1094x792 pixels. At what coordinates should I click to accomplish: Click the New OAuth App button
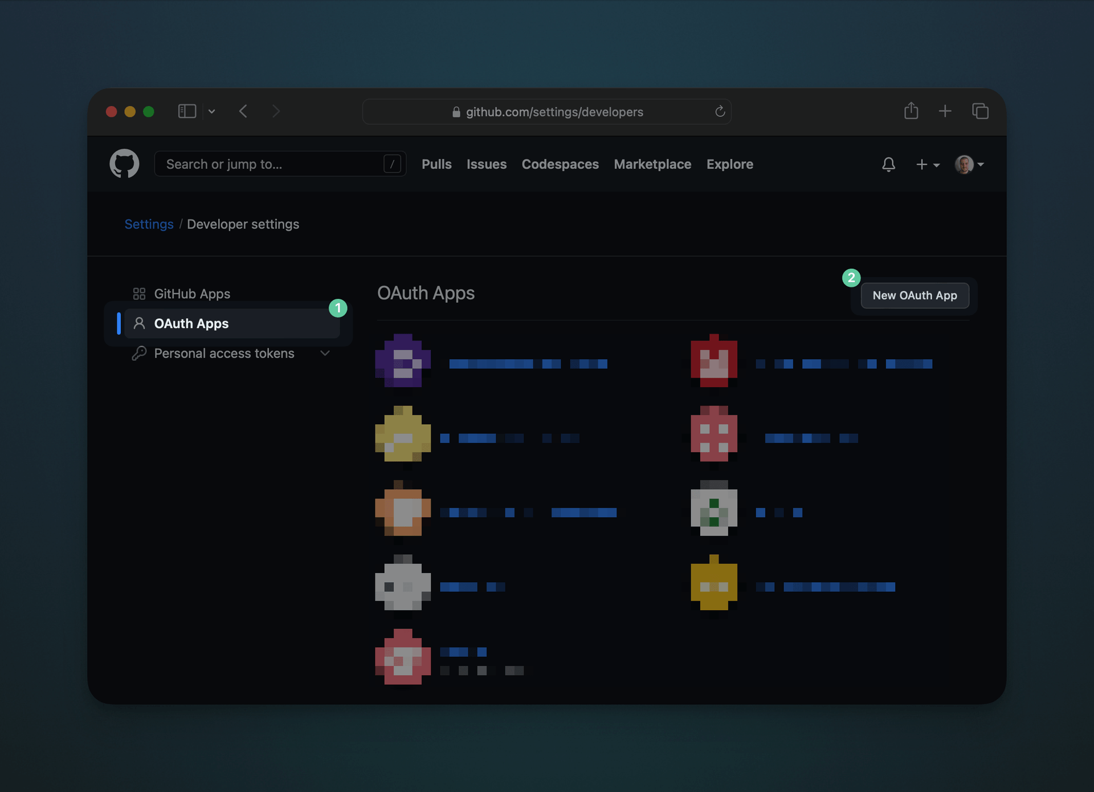915,295
